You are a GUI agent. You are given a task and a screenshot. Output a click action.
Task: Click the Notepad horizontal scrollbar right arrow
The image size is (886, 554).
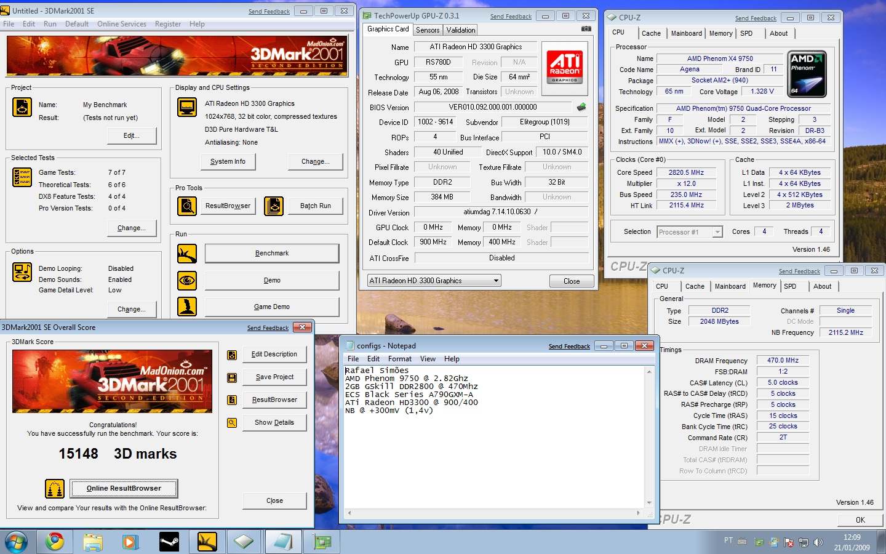(x=639, y=513)
